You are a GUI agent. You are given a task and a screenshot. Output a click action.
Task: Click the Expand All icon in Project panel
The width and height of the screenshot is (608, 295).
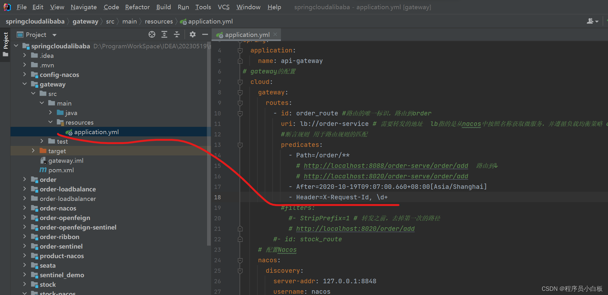164,34
